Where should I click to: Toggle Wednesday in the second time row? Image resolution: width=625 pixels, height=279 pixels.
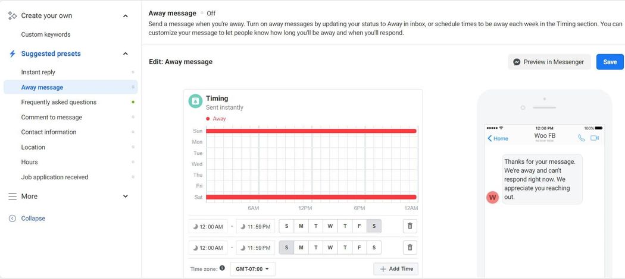[x=330, y=248]
